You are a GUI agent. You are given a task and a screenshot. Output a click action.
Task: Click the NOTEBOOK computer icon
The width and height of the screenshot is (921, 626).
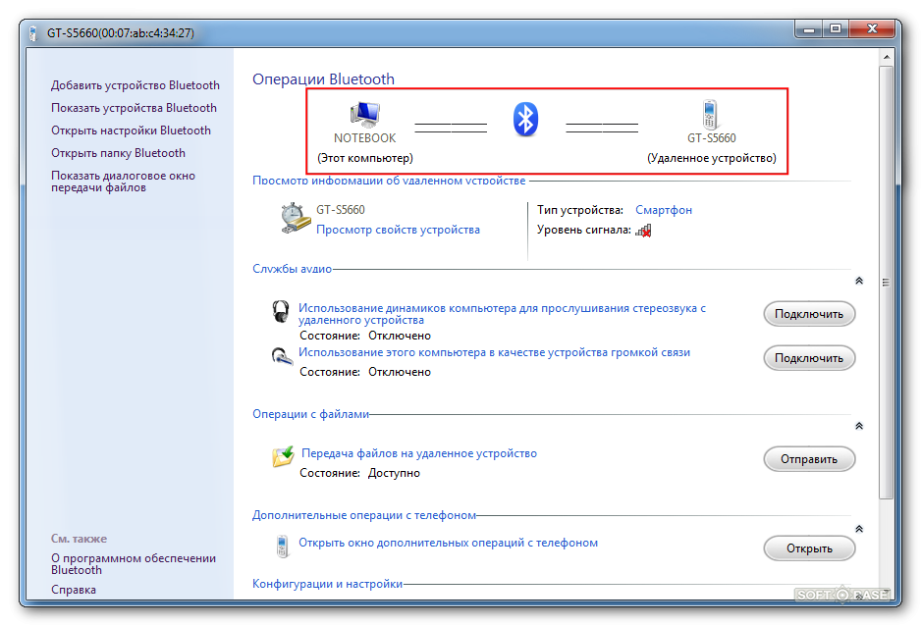pos(365,114)
